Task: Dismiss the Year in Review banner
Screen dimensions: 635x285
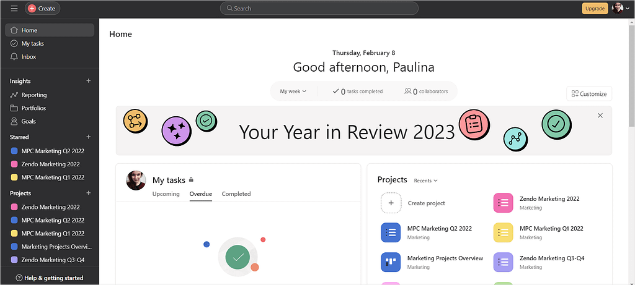Action: pyautogui.click(x=600, y=116)
